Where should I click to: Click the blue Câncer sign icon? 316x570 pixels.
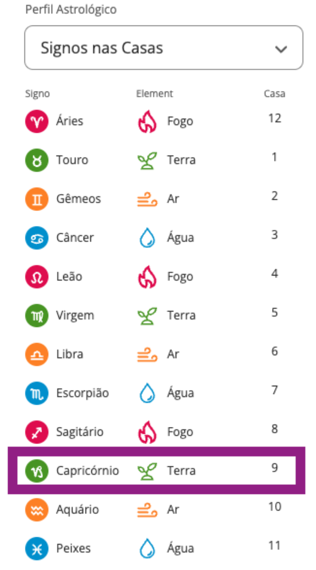coord(37,238)
